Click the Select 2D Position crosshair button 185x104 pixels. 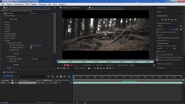[x=32, y=45]
